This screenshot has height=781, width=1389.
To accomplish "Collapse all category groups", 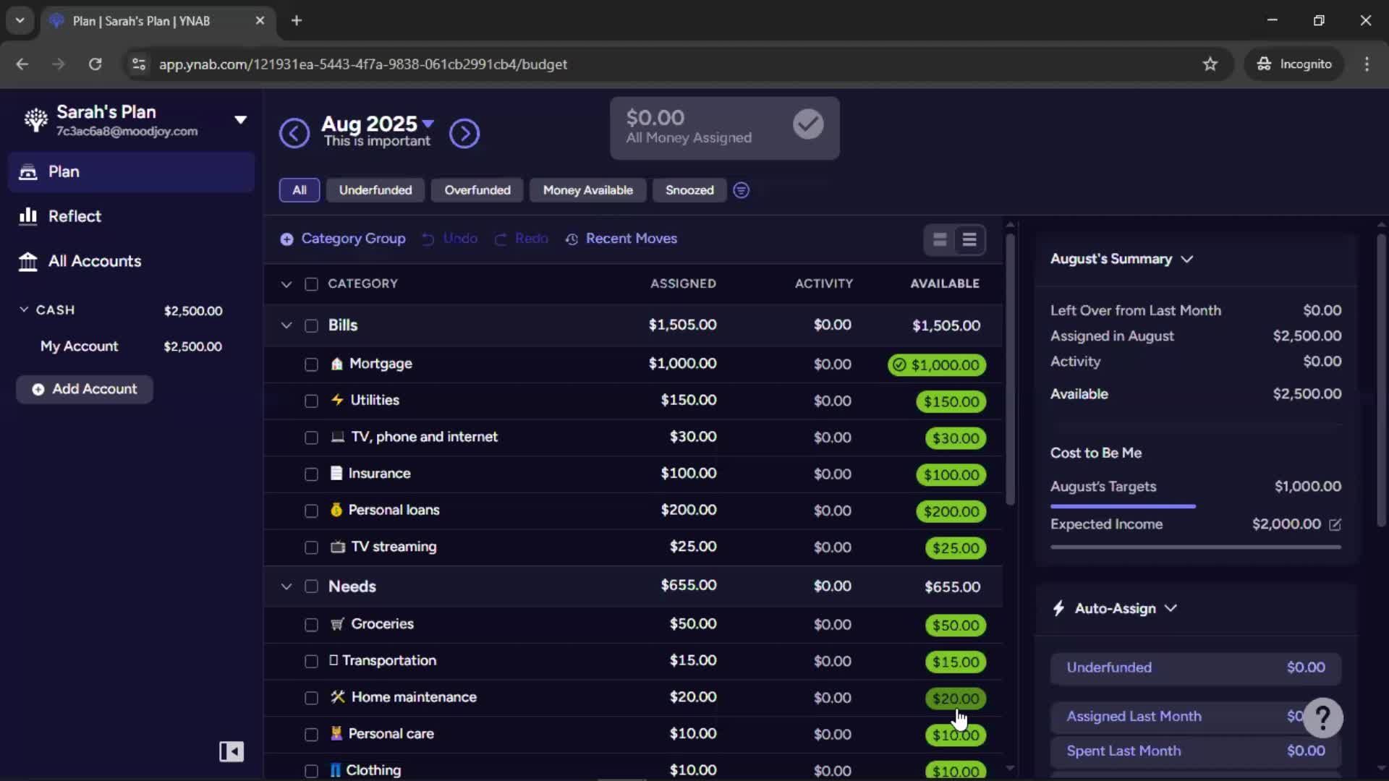I will [x=286, y=284].
